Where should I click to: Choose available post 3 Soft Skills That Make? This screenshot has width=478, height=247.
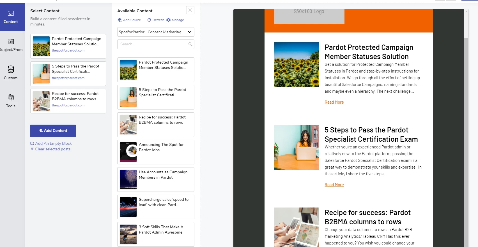[x=156, y=234]
